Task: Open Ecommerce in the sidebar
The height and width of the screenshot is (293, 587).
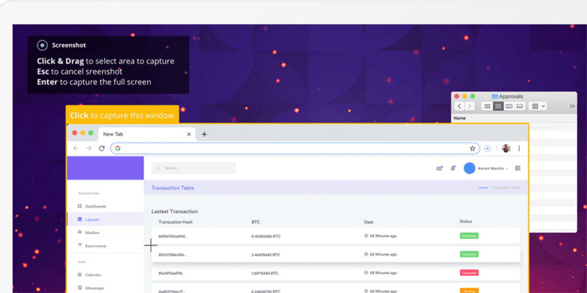Action: [96, 246]
